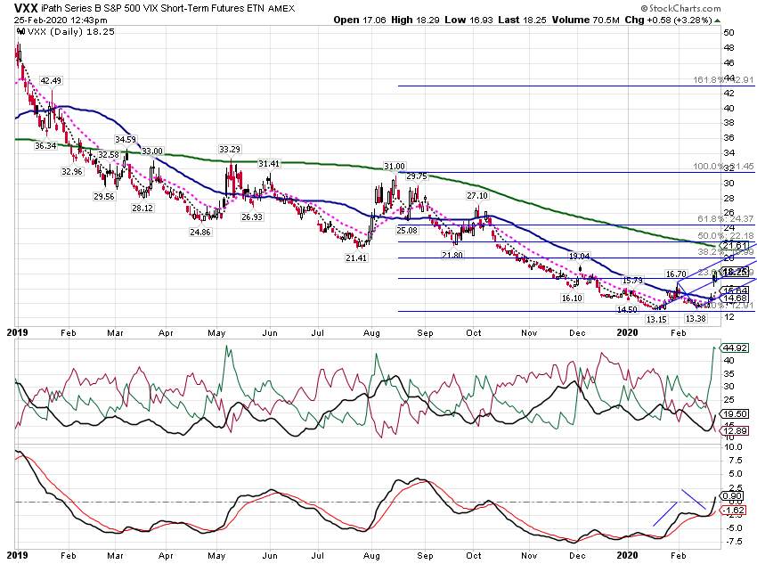
Task: Open the StockCharts.com watermark link
Action: pyautogui.click(x=680, y=8)
